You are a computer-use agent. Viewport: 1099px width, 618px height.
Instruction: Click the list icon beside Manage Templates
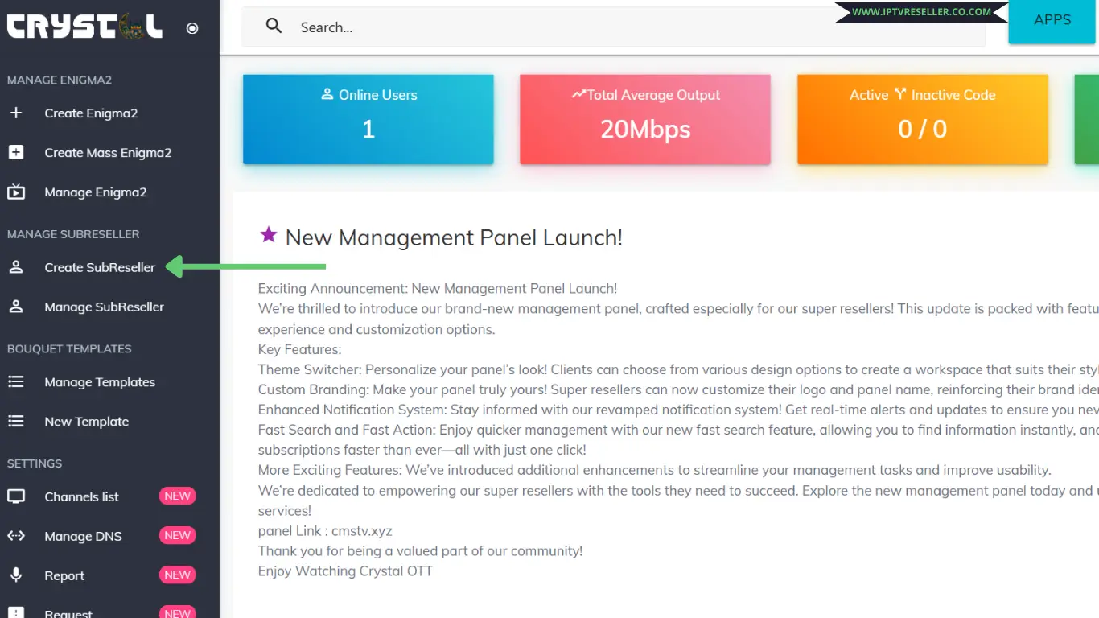(x=16, y=382)
